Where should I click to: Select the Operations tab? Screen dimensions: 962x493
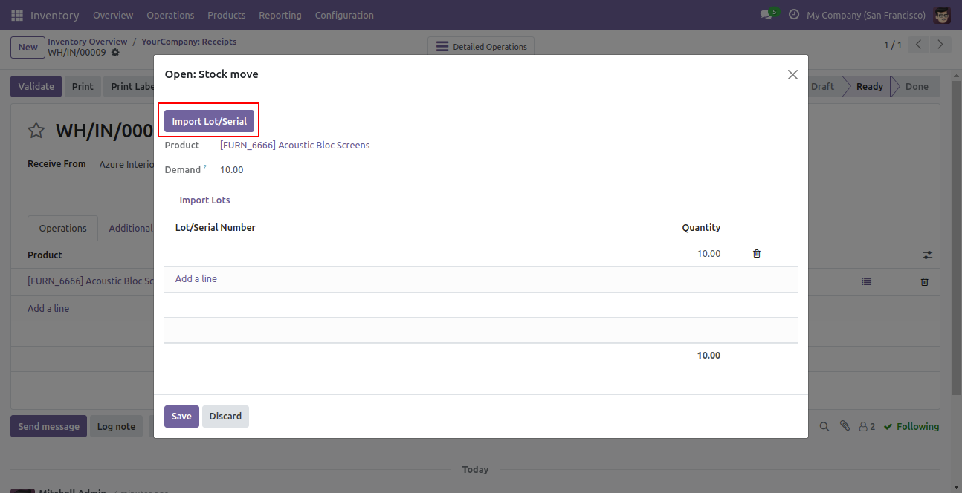(x=63, y=228)
